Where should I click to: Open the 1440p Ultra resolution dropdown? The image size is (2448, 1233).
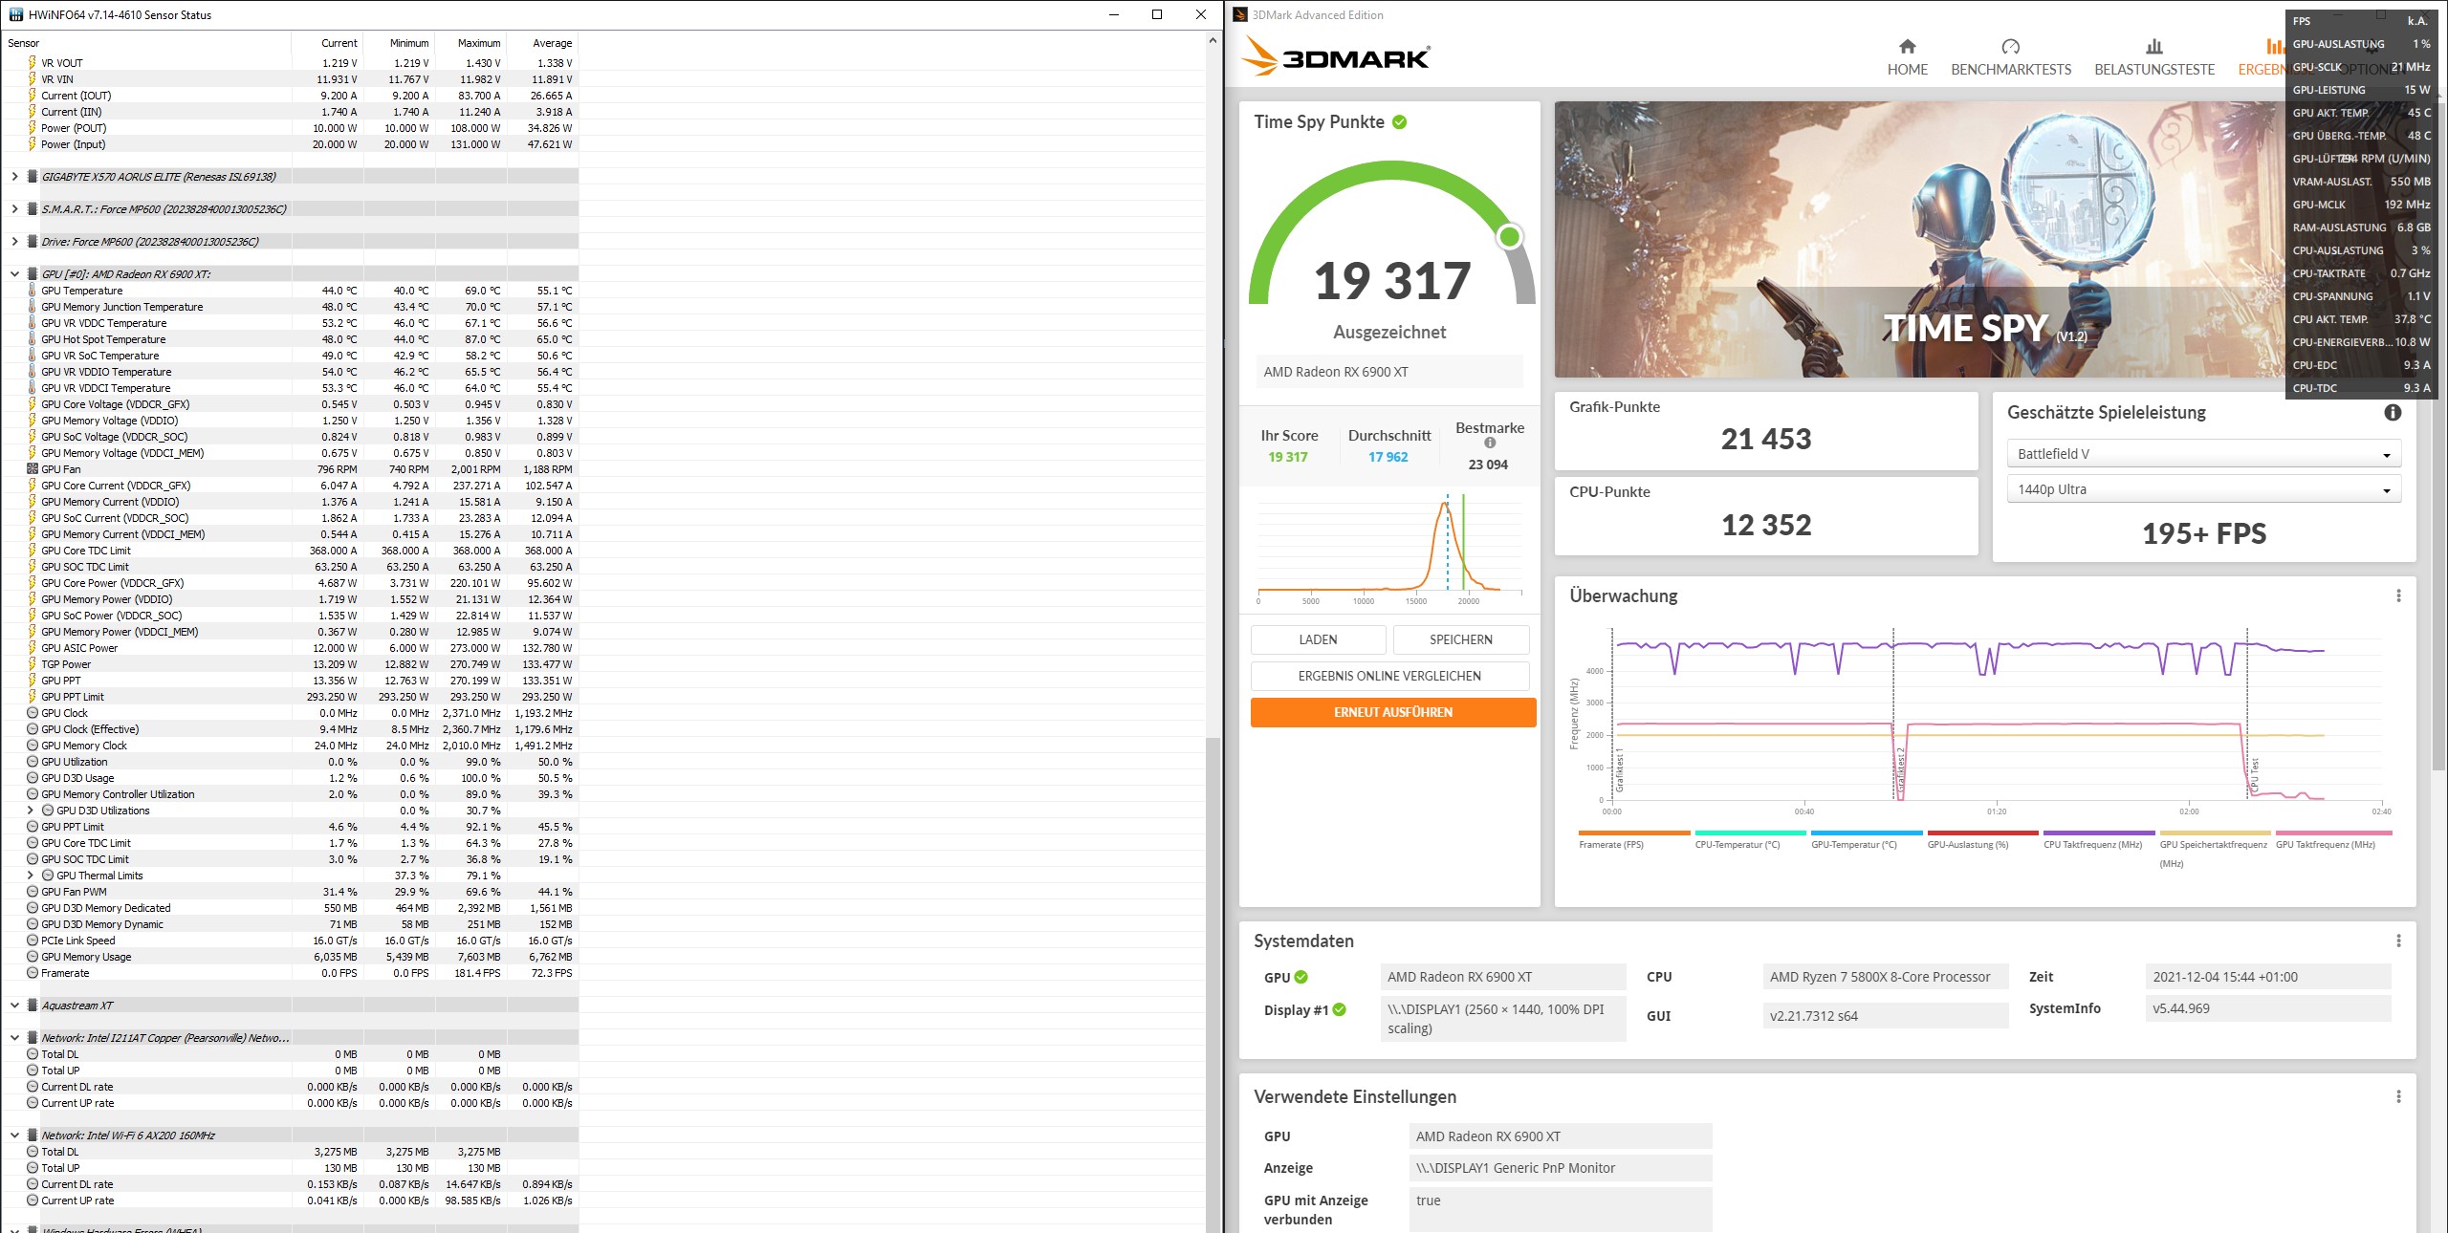click(2203, 489)
